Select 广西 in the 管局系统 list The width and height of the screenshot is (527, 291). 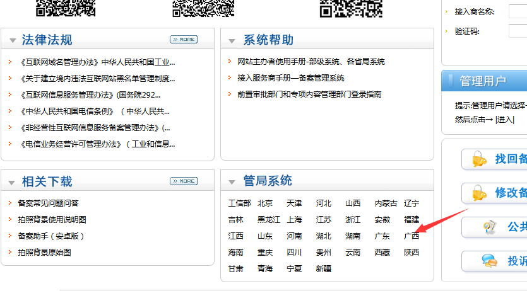click(412, 236)
